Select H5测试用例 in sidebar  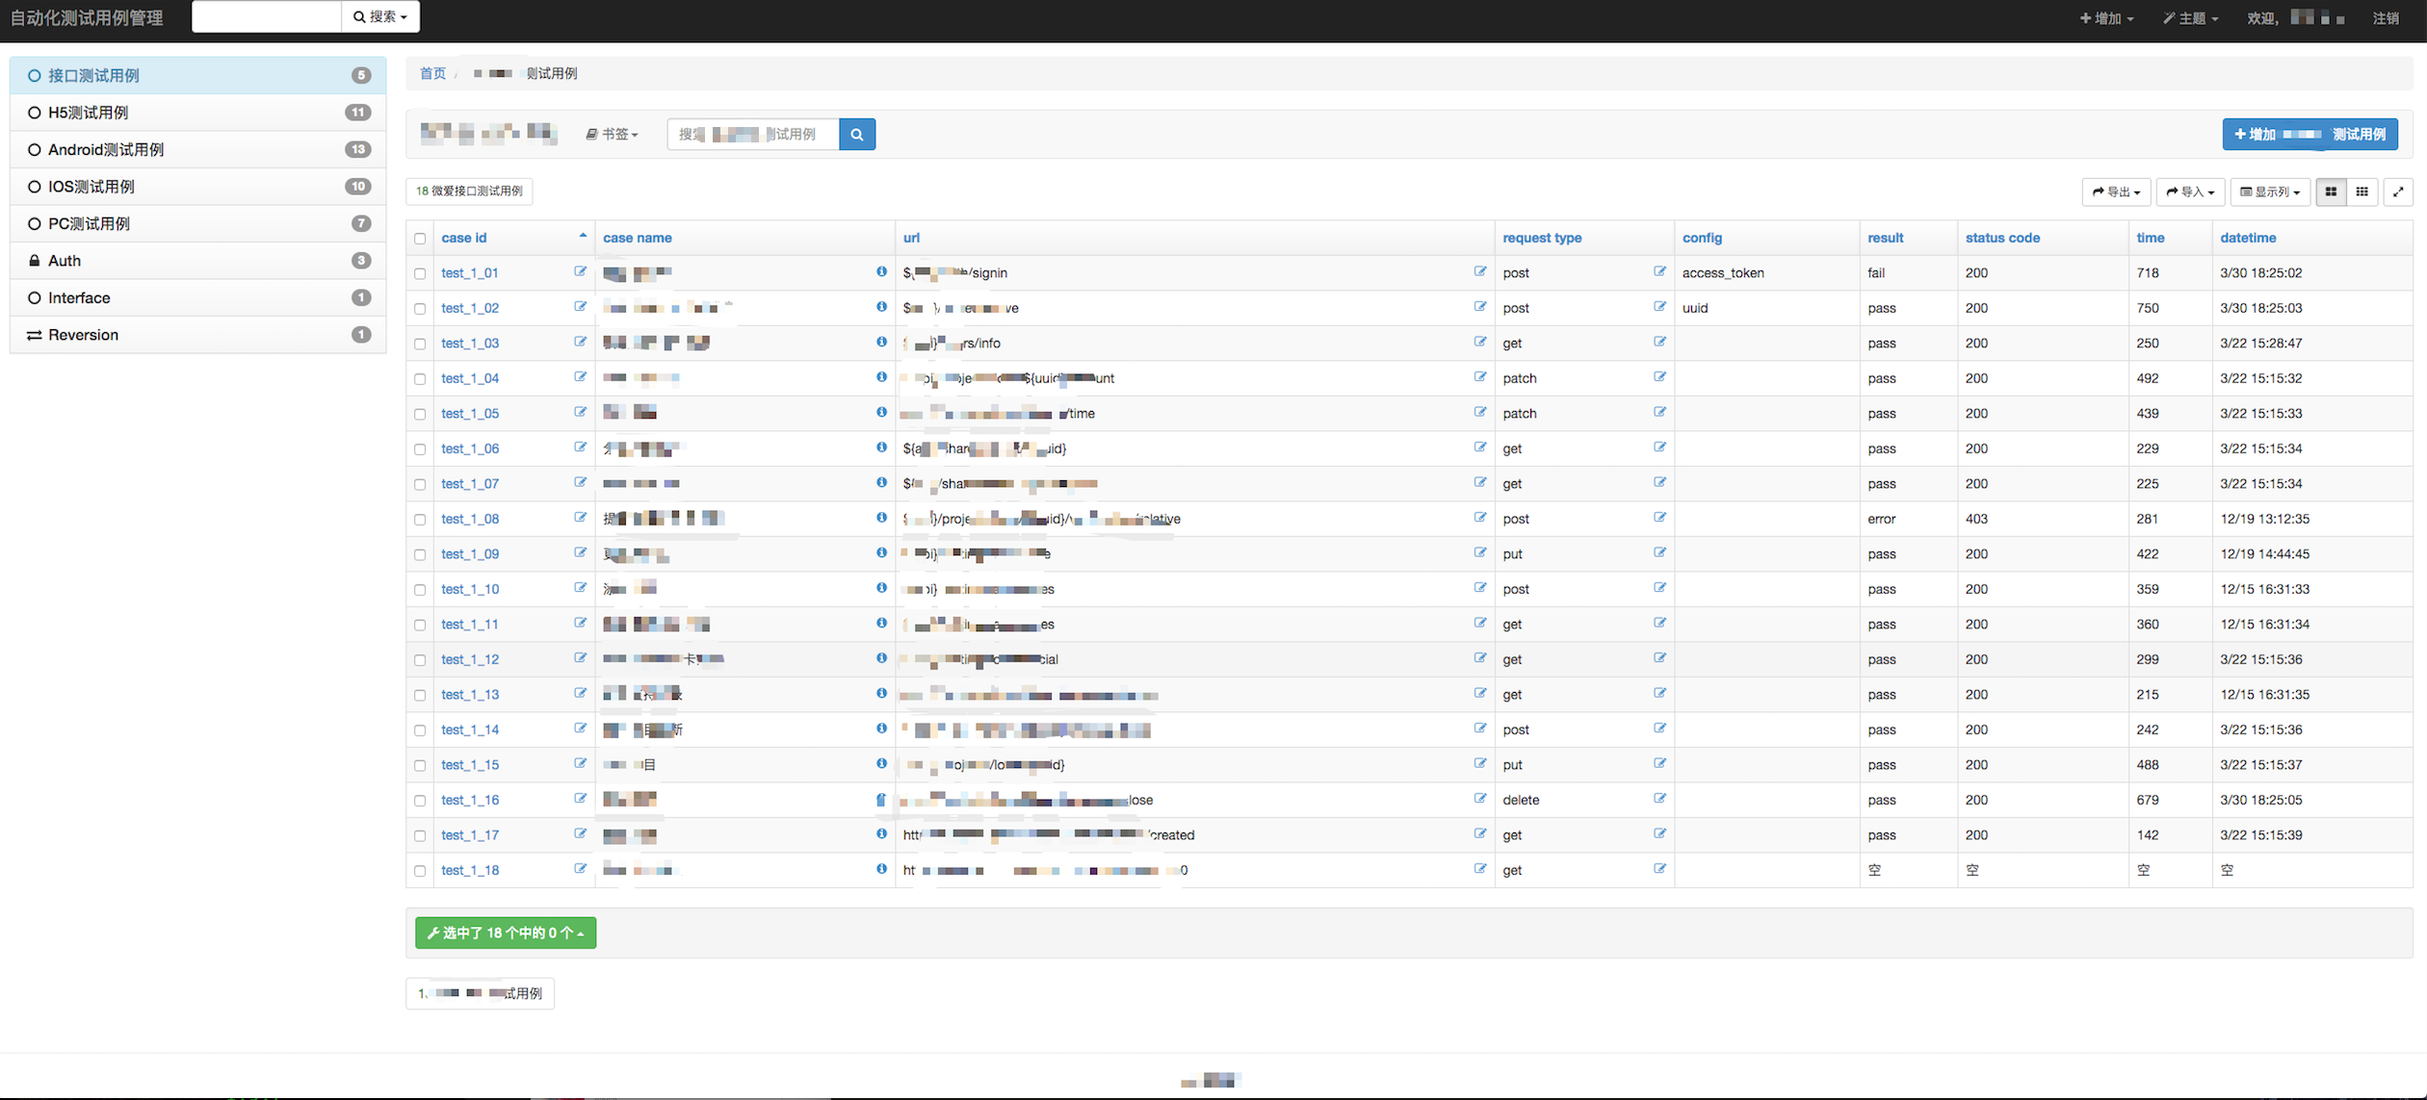(89, 113)
